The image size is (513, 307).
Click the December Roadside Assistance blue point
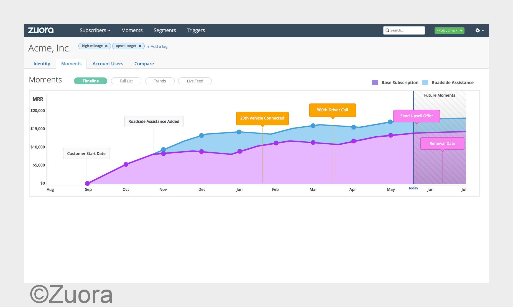(x=201, y=136)
